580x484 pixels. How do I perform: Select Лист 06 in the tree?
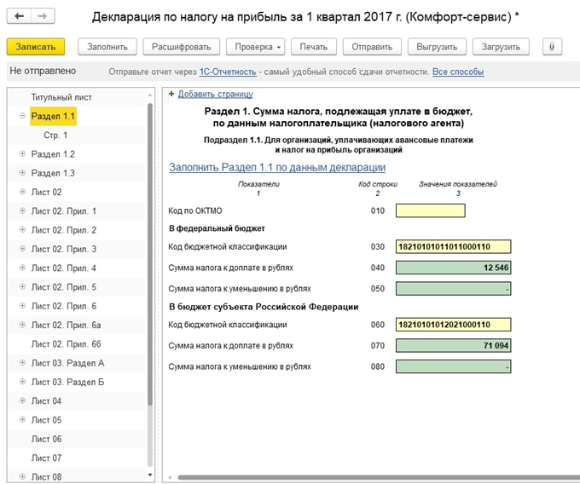[46, 439]
